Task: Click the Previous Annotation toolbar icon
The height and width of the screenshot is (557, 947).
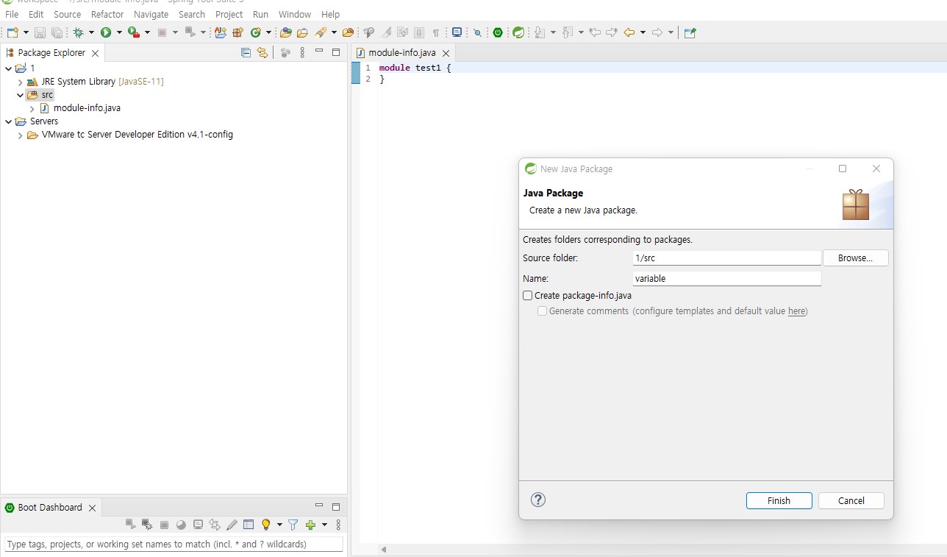Action: point(568,32)
